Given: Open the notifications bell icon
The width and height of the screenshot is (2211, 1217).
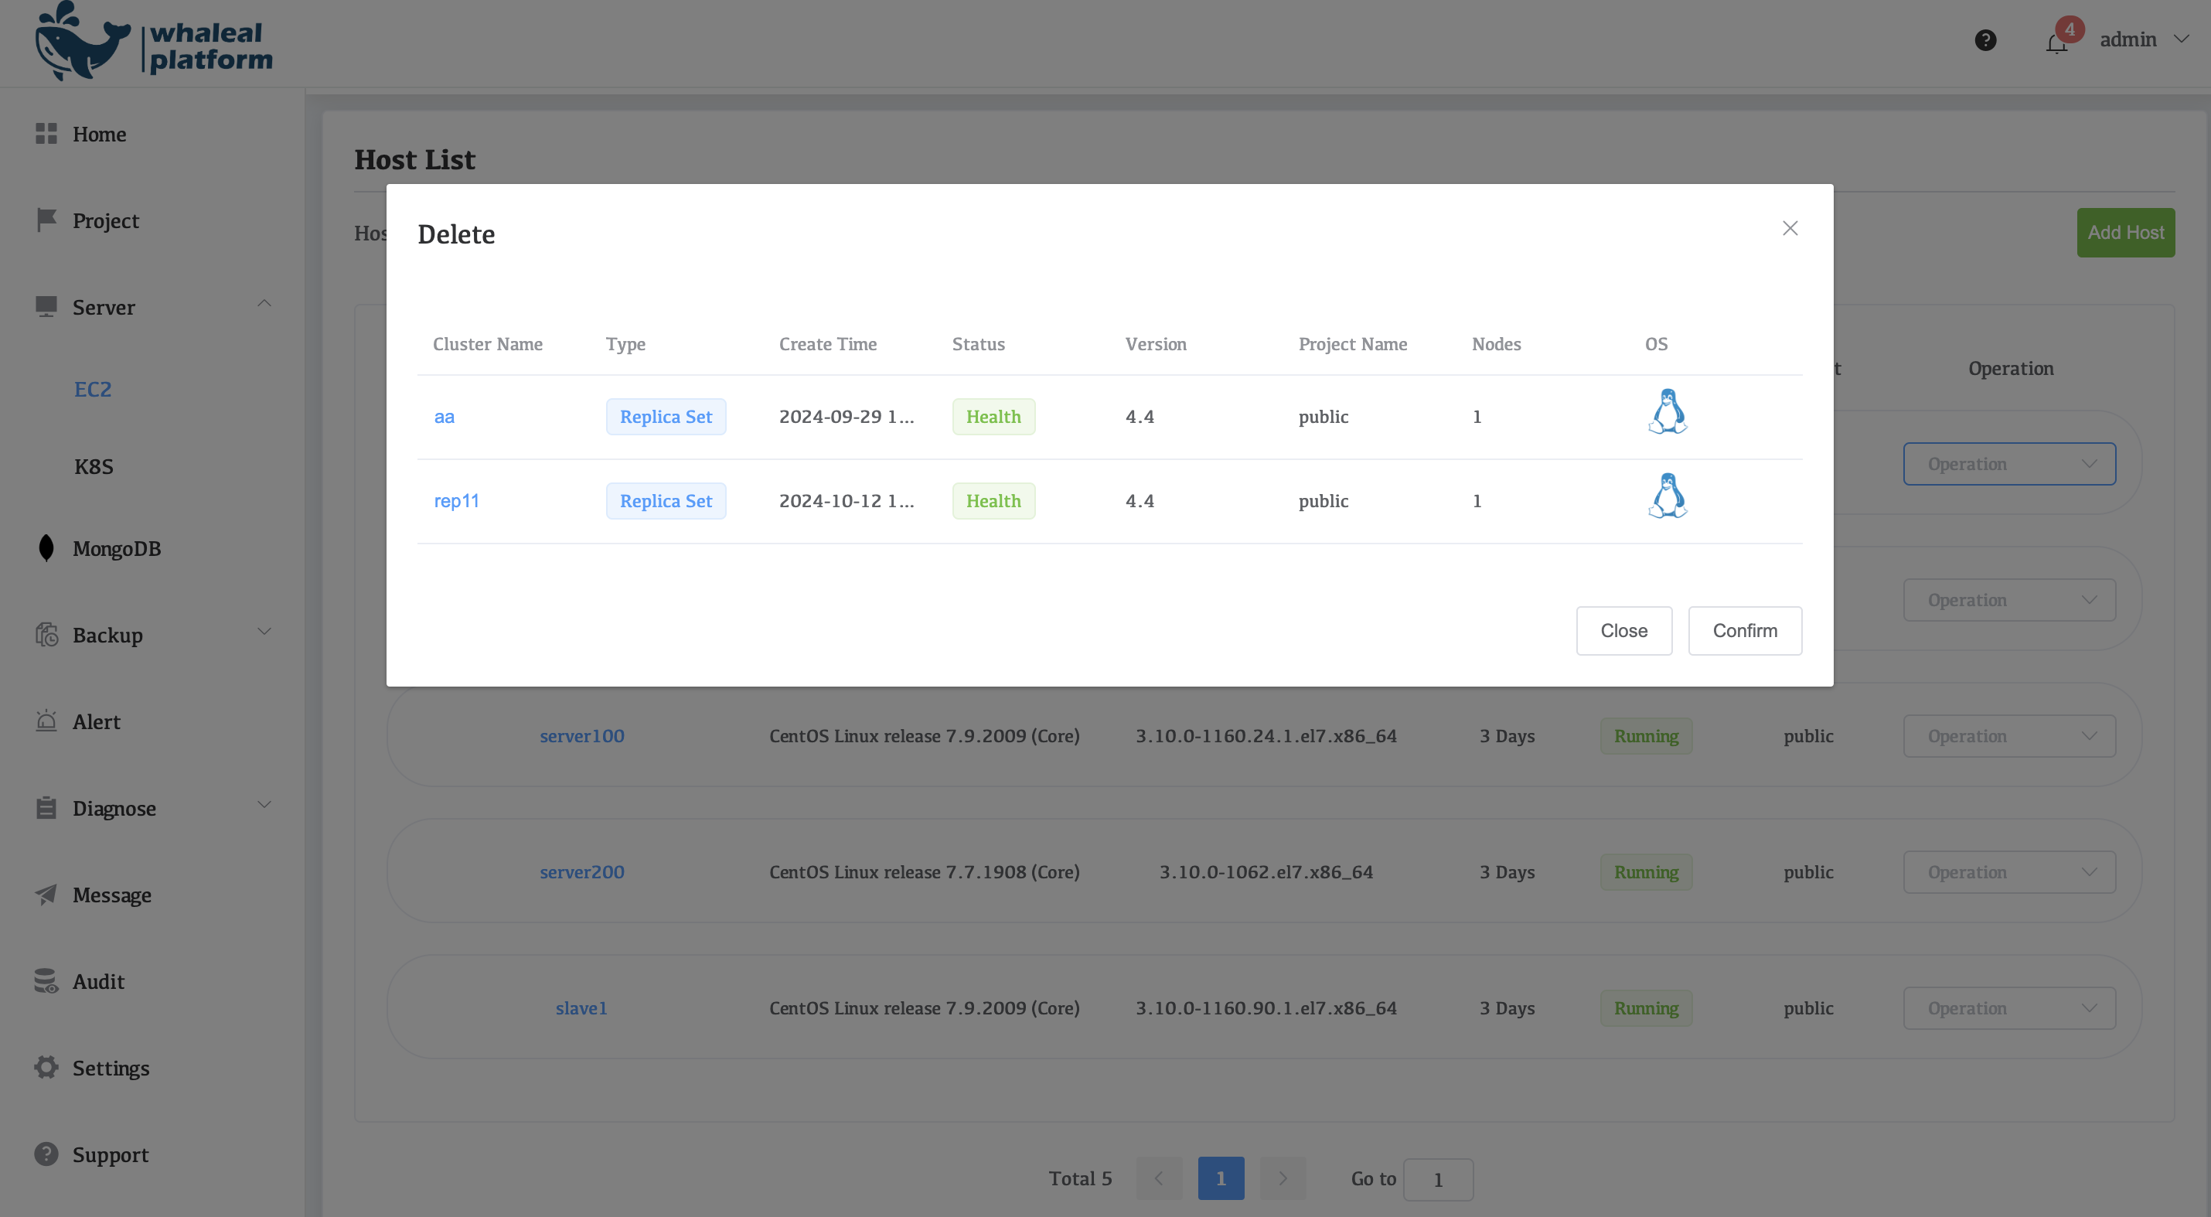Looking at the screenshot, I should tap(2056, 42).
